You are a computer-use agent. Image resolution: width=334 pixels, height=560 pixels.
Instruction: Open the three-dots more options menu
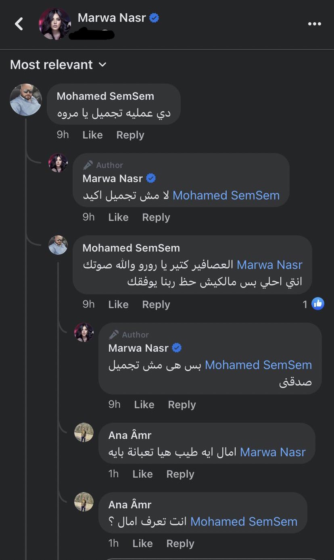coord(314,24)
